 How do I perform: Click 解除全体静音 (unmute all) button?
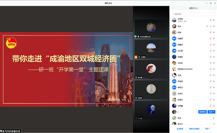(x=194, y=129)
